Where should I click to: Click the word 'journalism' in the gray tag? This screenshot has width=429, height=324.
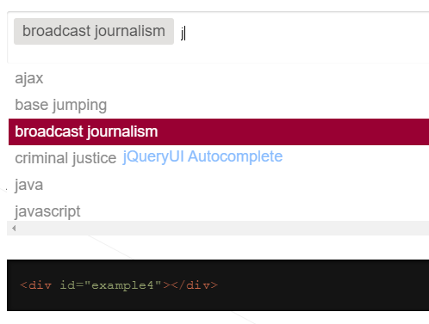pos(129,31)
